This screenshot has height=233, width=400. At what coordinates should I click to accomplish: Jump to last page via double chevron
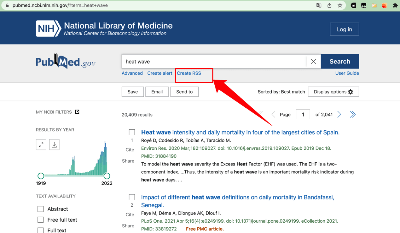352,114
